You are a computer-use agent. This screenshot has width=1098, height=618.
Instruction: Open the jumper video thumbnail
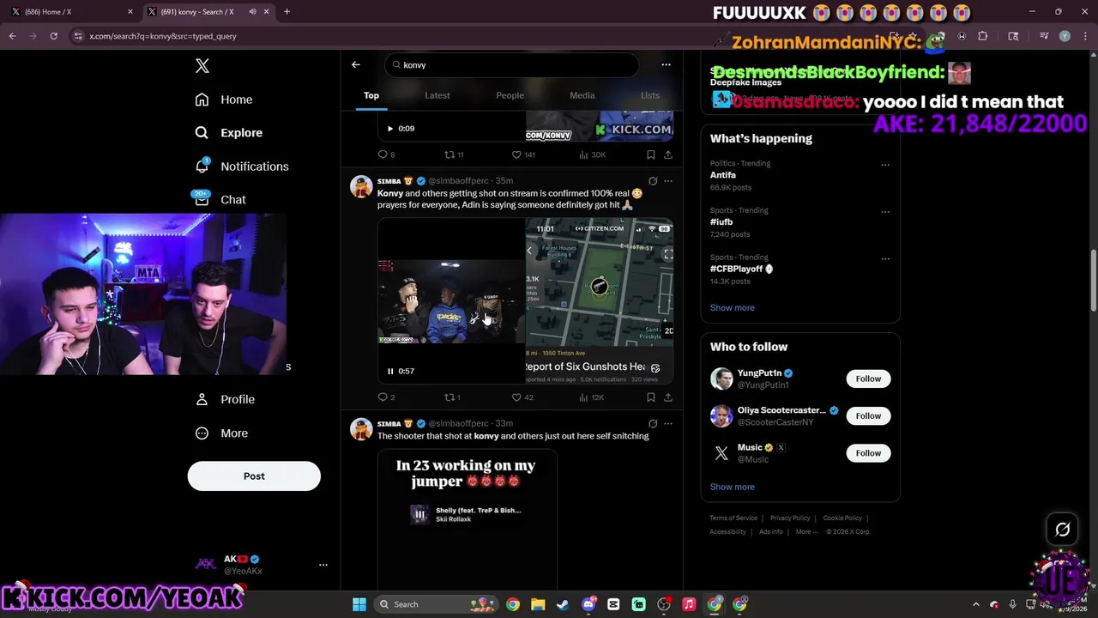[x=468, y=519]
